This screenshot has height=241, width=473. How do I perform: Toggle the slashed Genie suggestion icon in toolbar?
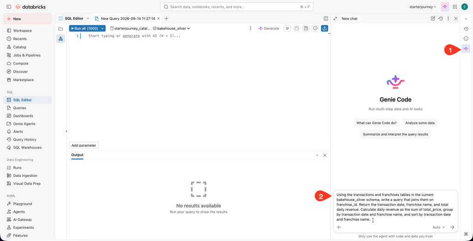(287, 28)
